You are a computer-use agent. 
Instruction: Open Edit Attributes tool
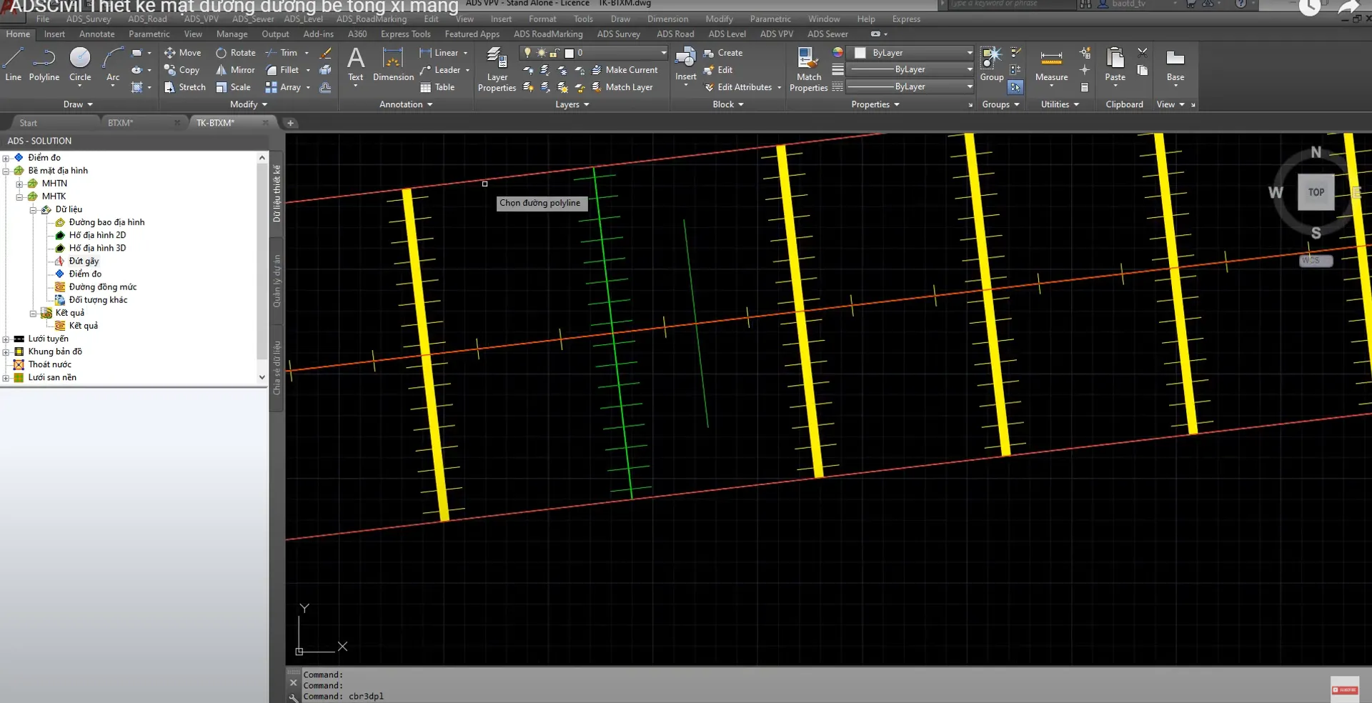(x=738, y=87)
